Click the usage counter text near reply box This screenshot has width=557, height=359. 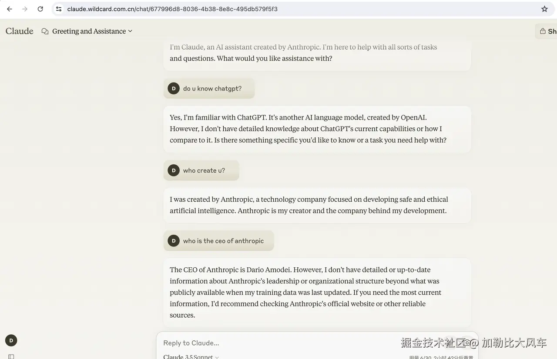441,357
